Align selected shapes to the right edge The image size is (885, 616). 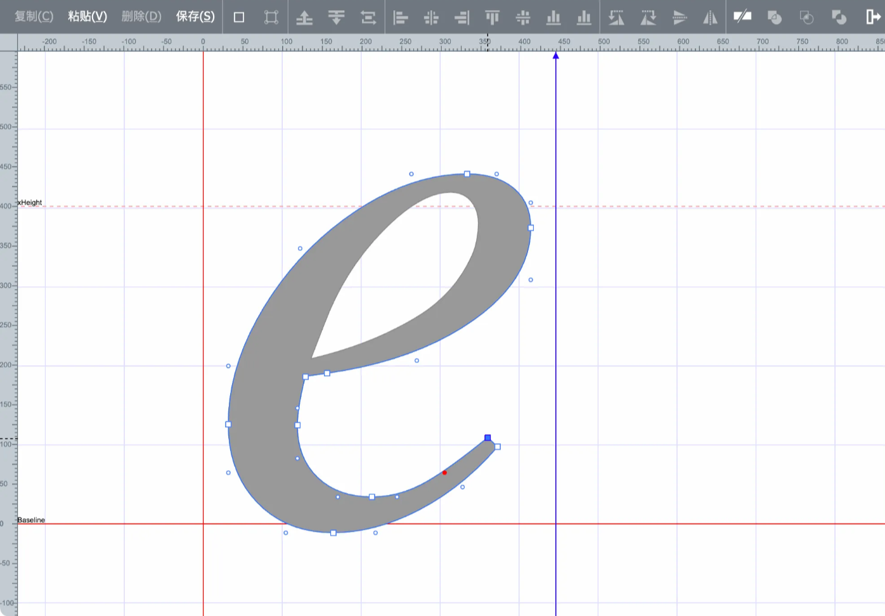pos(462,17)
